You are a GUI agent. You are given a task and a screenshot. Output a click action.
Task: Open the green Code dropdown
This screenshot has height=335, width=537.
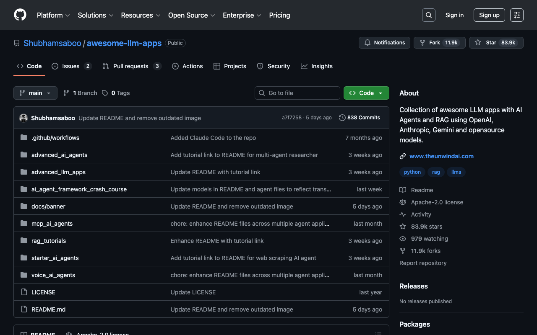pyautogui.click(x=366, y=93)
